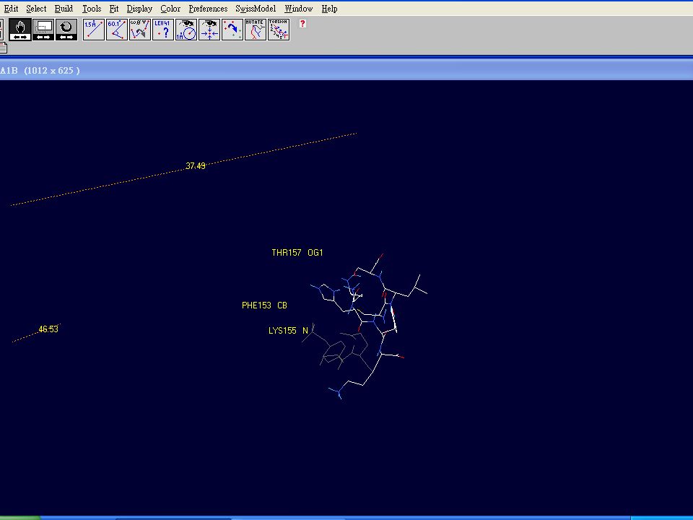Open the Window menu
The height and width of the screenshot is (520, 693).
tap(298, 9)
